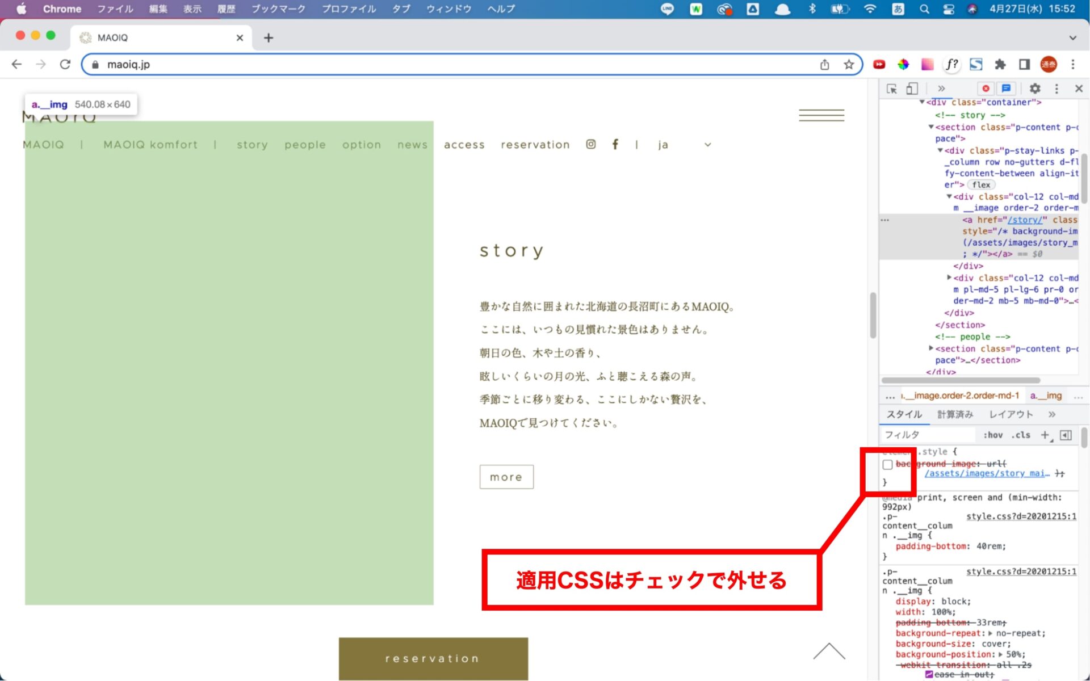Expand the background-repeat shorthand triangle
Screen dimensions: 1090x681
[991, 633]
